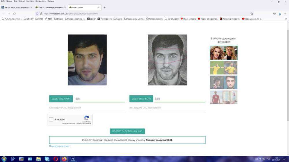The width and height of the screenshot is (289, 162).
Task: Click the "Показать json ответ" link
Action: pyautogui.click(x=59, y=146)
